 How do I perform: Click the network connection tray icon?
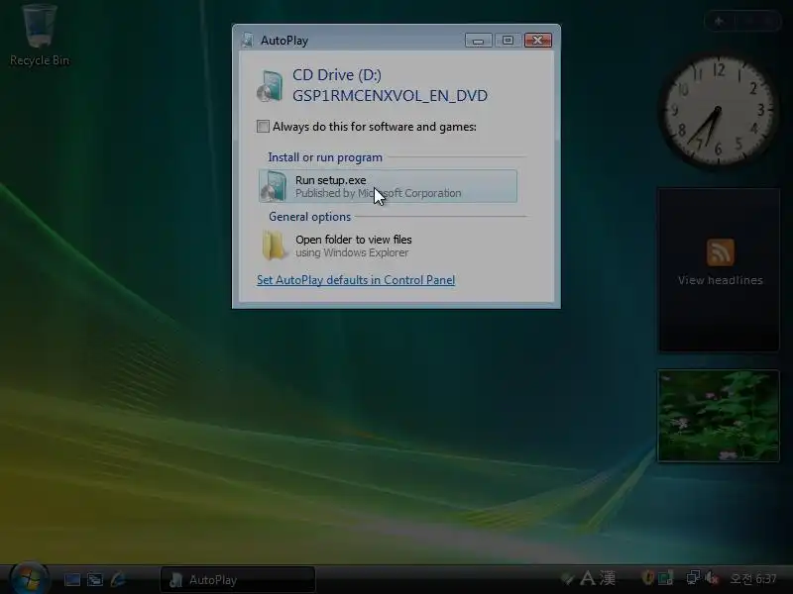click(692, 577)
